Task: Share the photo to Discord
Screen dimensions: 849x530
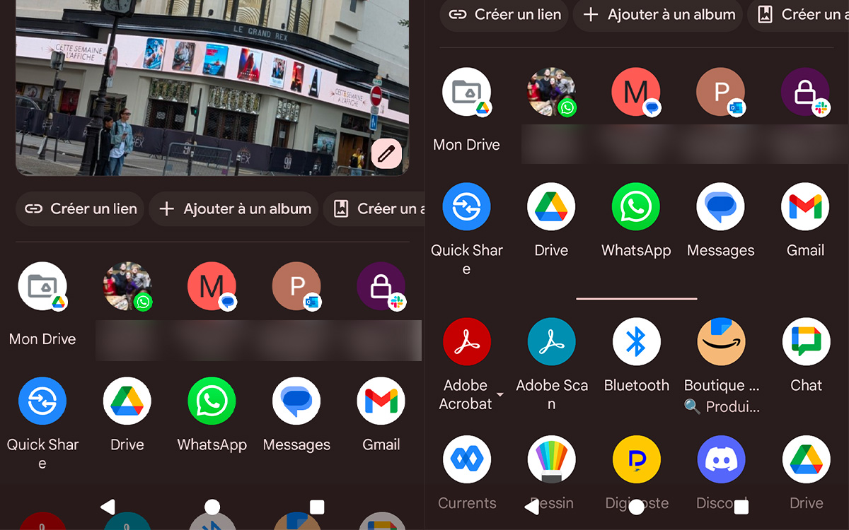Action: click(x=721, y=459)
